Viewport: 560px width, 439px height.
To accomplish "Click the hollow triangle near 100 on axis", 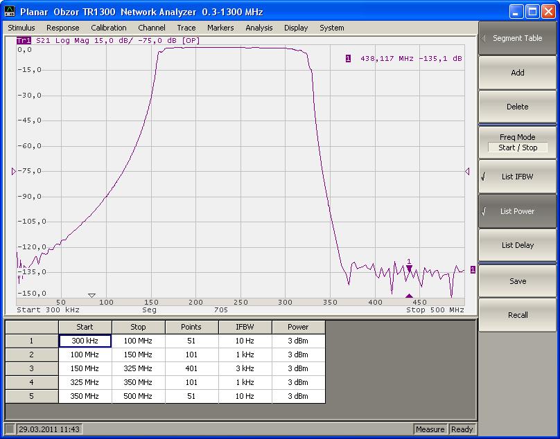I will (x=91, y=296).
